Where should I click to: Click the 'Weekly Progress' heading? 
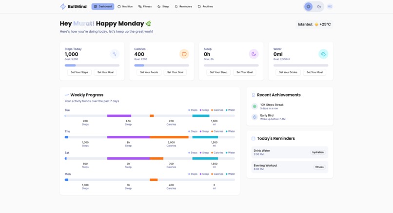click(x=87, y=95)
